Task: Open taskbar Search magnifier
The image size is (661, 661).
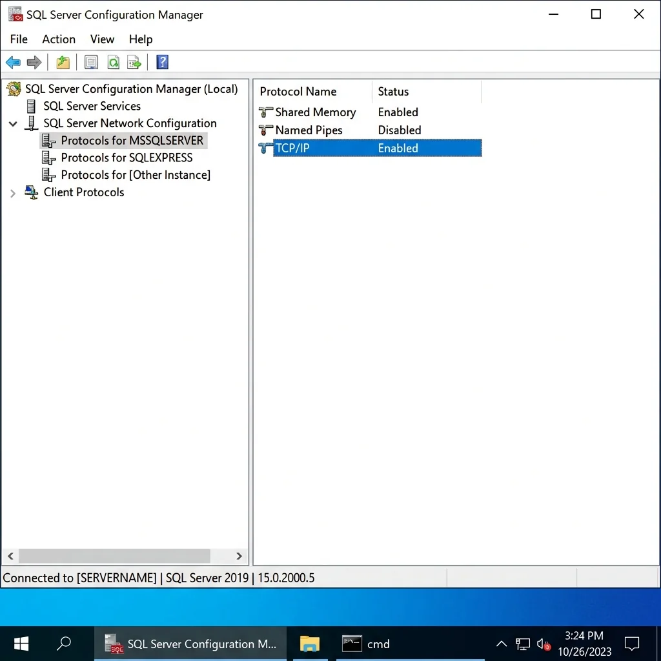Action: (64, 644)
